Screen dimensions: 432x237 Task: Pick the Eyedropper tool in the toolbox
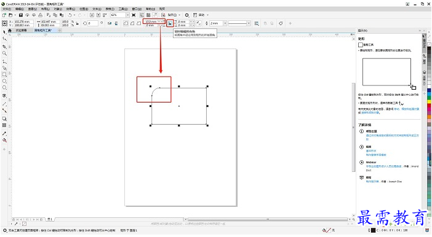coord(4,134)
